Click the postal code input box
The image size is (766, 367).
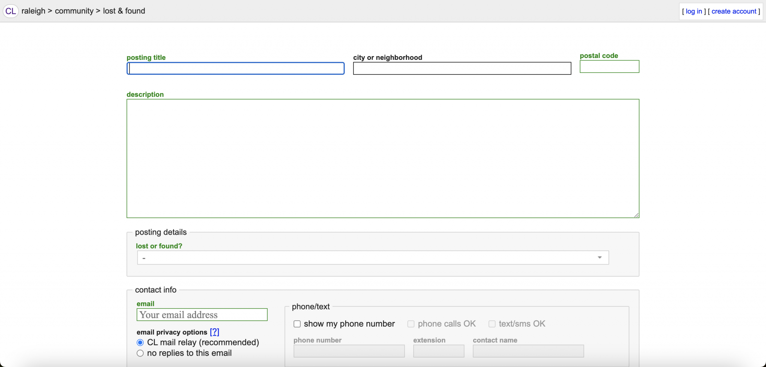point(609,67)
